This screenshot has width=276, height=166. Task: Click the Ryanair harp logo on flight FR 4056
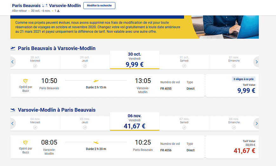pyautogui.click(x=26, y=143)
